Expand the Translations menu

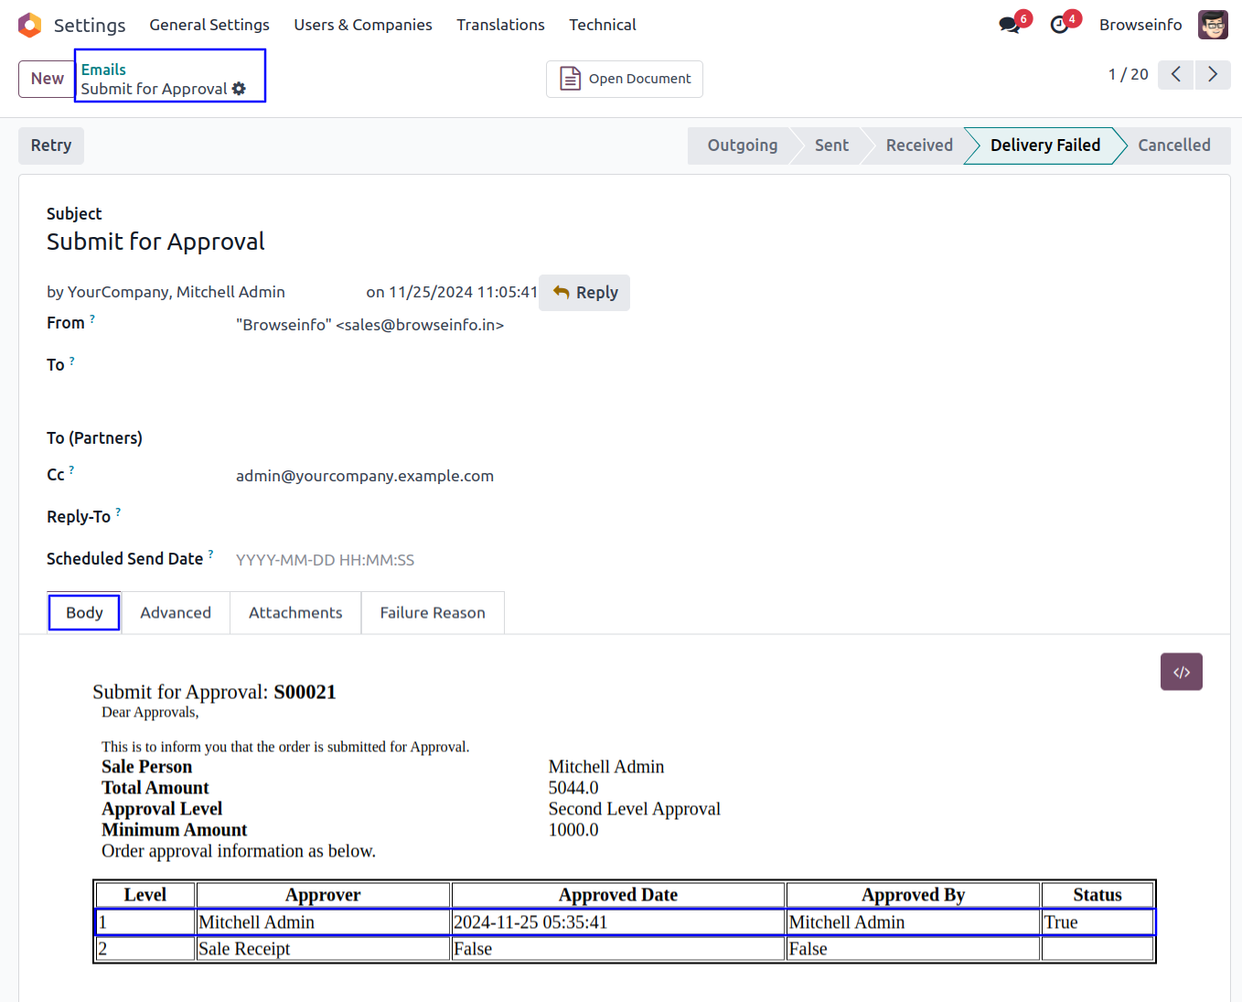click(500, 25)
